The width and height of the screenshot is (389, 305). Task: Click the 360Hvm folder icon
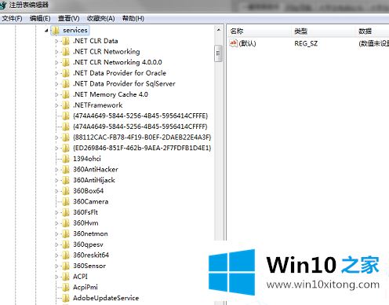[x=66, y=223]
